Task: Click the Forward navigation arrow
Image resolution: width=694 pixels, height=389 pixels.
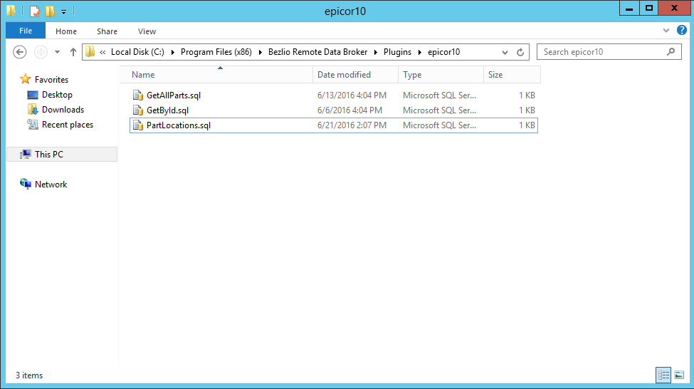Action: (41, 52)
